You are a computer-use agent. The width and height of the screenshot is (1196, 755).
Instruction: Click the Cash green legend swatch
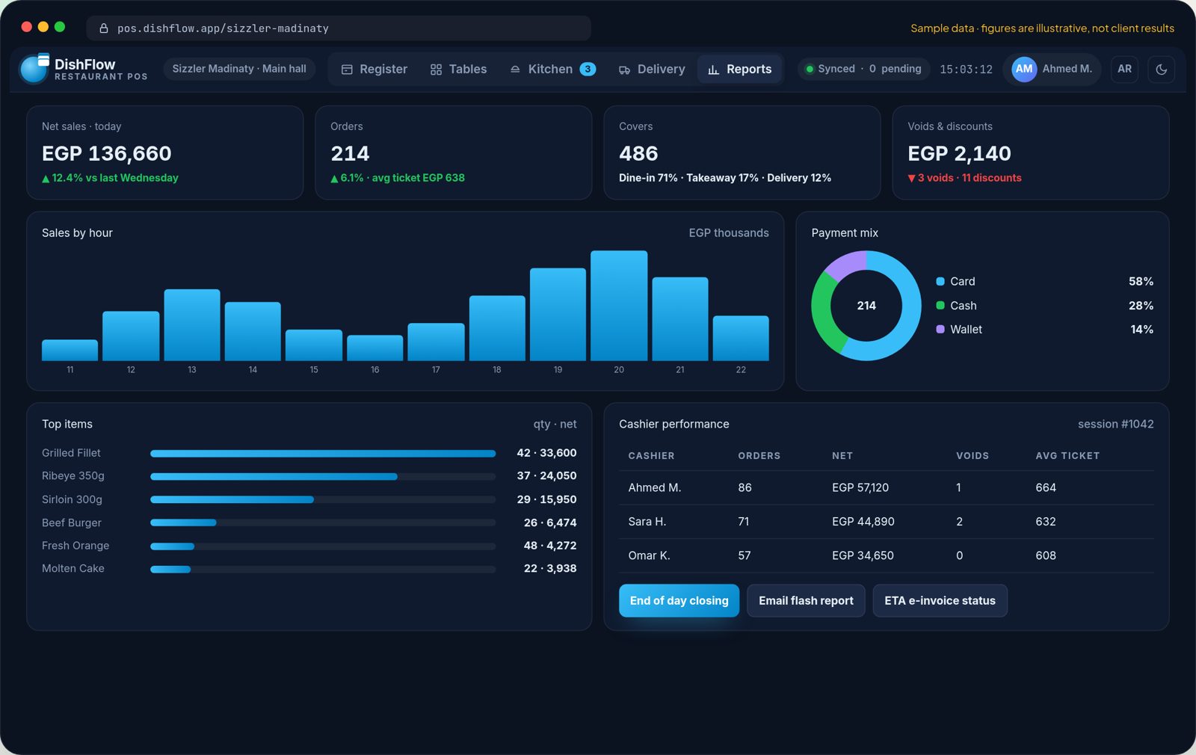940,305
